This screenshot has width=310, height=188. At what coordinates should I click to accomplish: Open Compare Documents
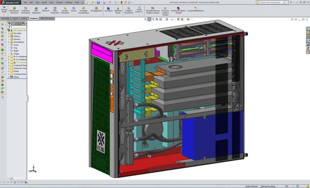(129, 10)
